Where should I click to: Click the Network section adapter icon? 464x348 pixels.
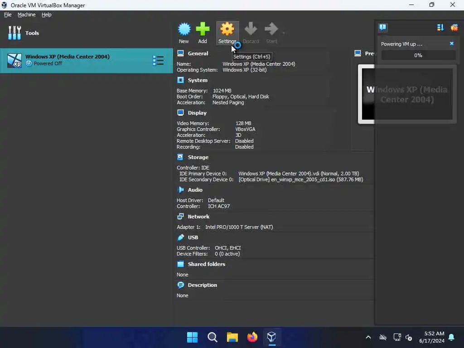click(180, 216)
